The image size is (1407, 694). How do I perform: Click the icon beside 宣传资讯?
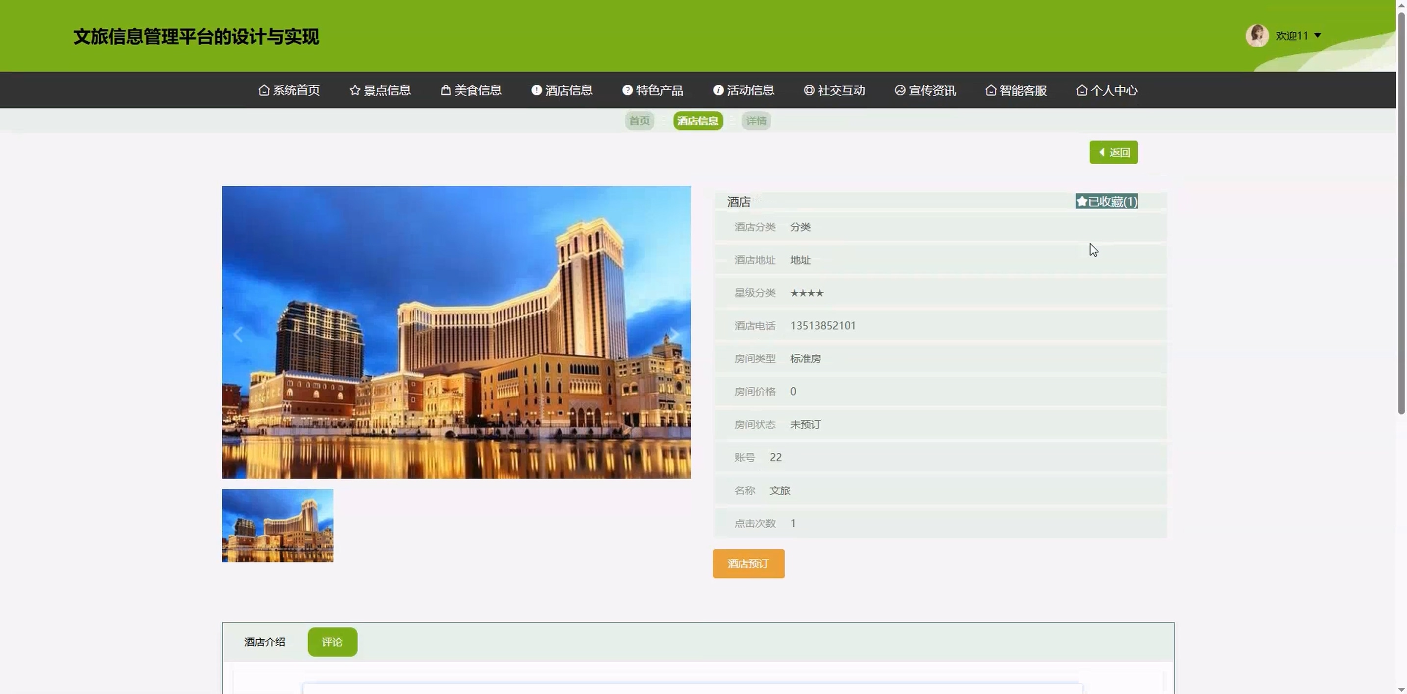[x=900, y=90]
